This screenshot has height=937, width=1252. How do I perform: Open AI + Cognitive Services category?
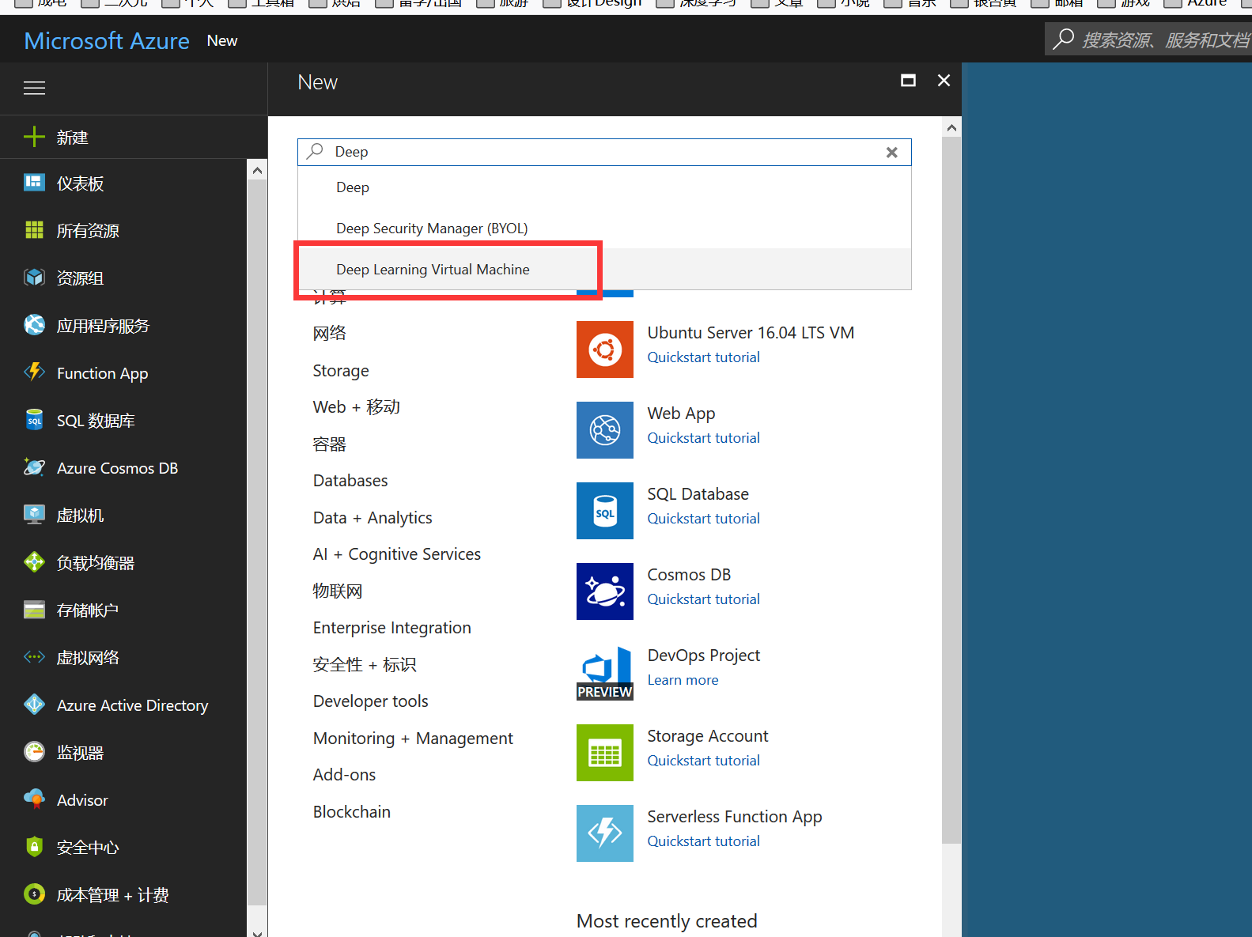(x=397, y=554)
